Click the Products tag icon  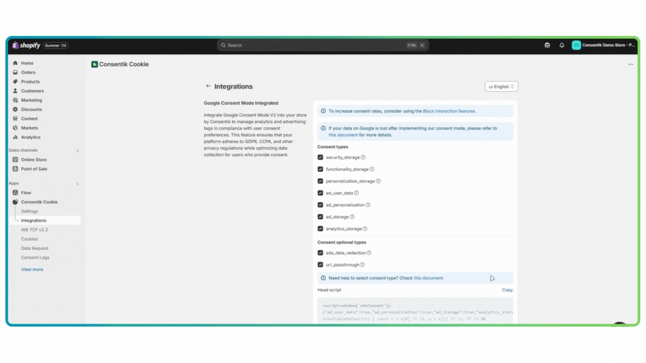pos(15,81)
